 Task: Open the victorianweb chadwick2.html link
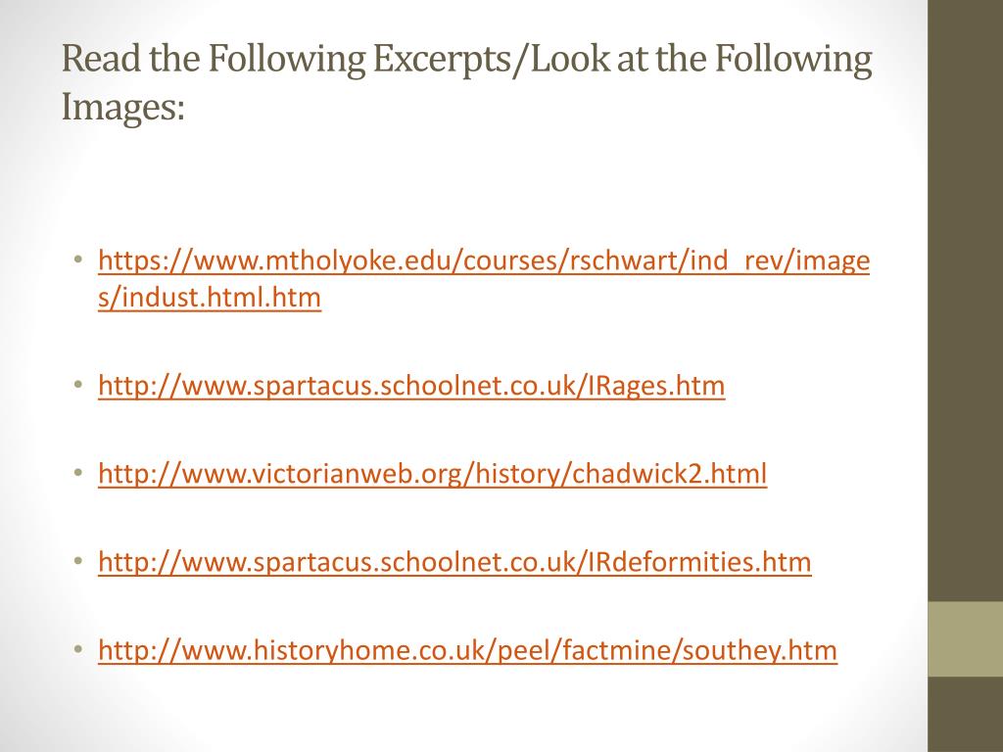pyautogui.click(x=432, y=474)
